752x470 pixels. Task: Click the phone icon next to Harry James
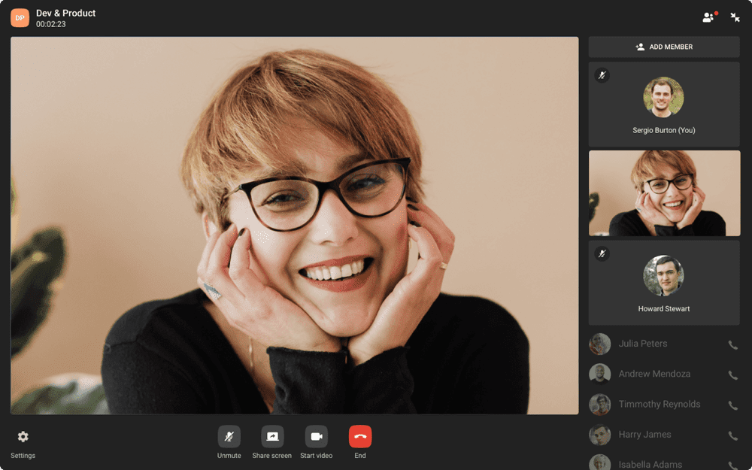[x=732, y=434]
